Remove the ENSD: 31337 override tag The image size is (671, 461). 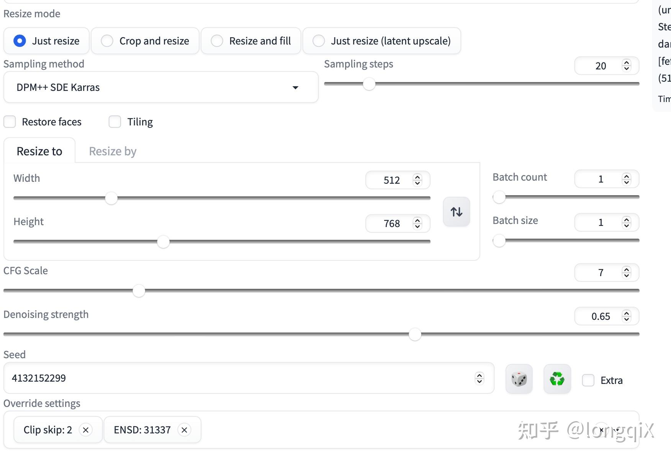click(x=184, y=430)
